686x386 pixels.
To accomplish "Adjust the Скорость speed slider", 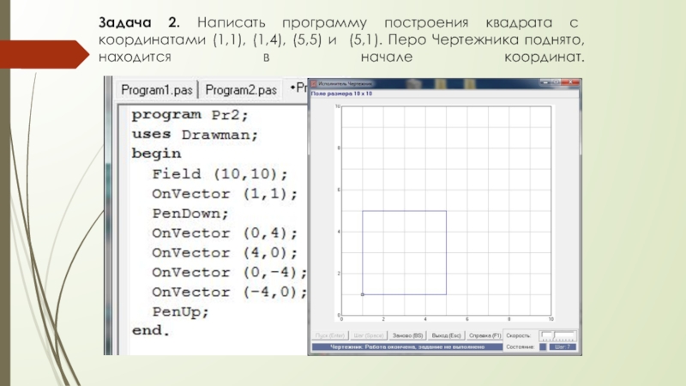I will pos(557,335).
